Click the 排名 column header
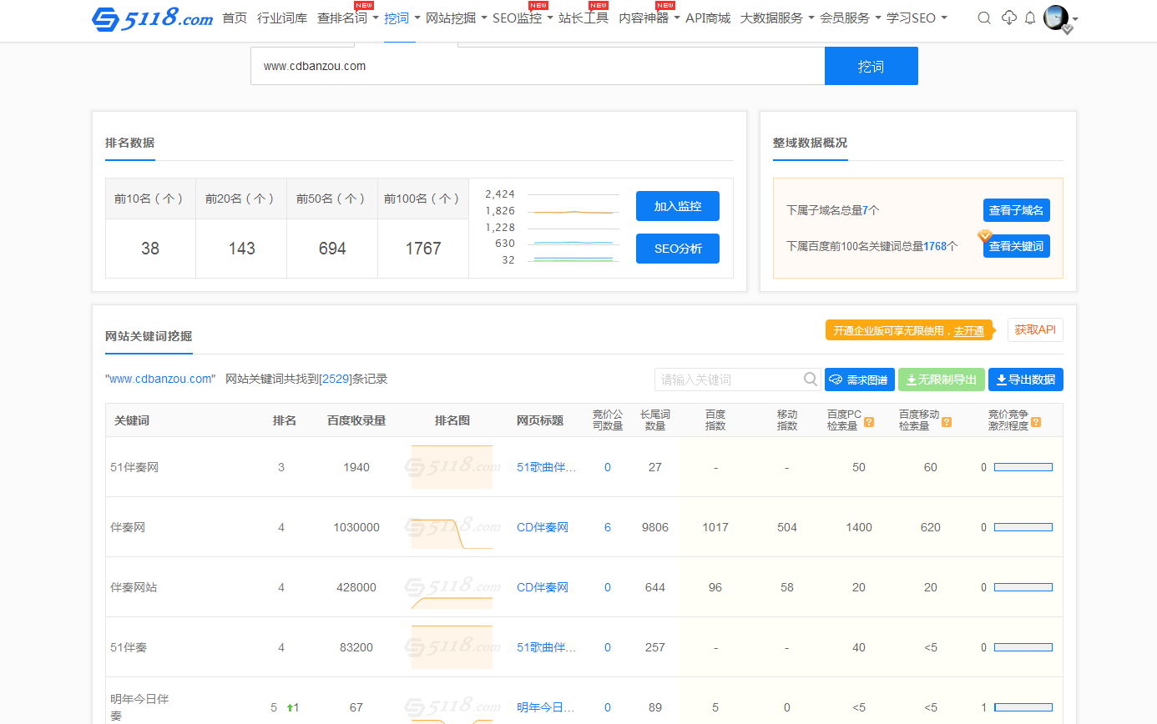 (x=285, y=420)
